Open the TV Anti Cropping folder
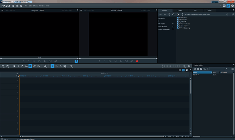 [x=183, y=28]
